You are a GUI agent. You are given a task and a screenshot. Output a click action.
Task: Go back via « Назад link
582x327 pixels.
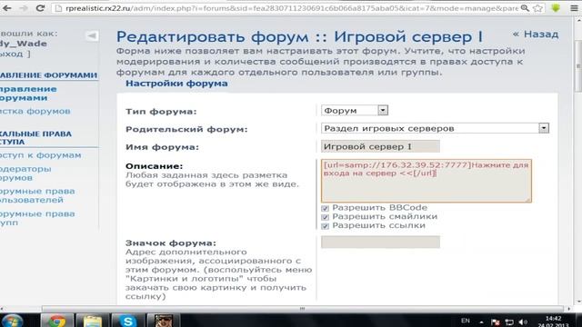coord(536,35)
